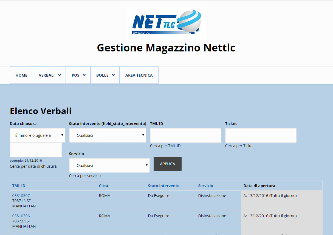Click the APPLICA button
Image resolution: width=333 pixels, height=235 pixels.
[x=168, y=164]
